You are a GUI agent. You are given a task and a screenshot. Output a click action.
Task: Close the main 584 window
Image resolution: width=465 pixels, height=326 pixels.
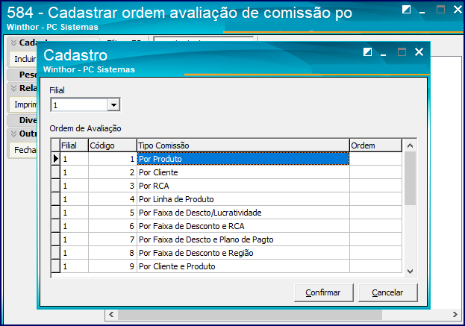458,10
